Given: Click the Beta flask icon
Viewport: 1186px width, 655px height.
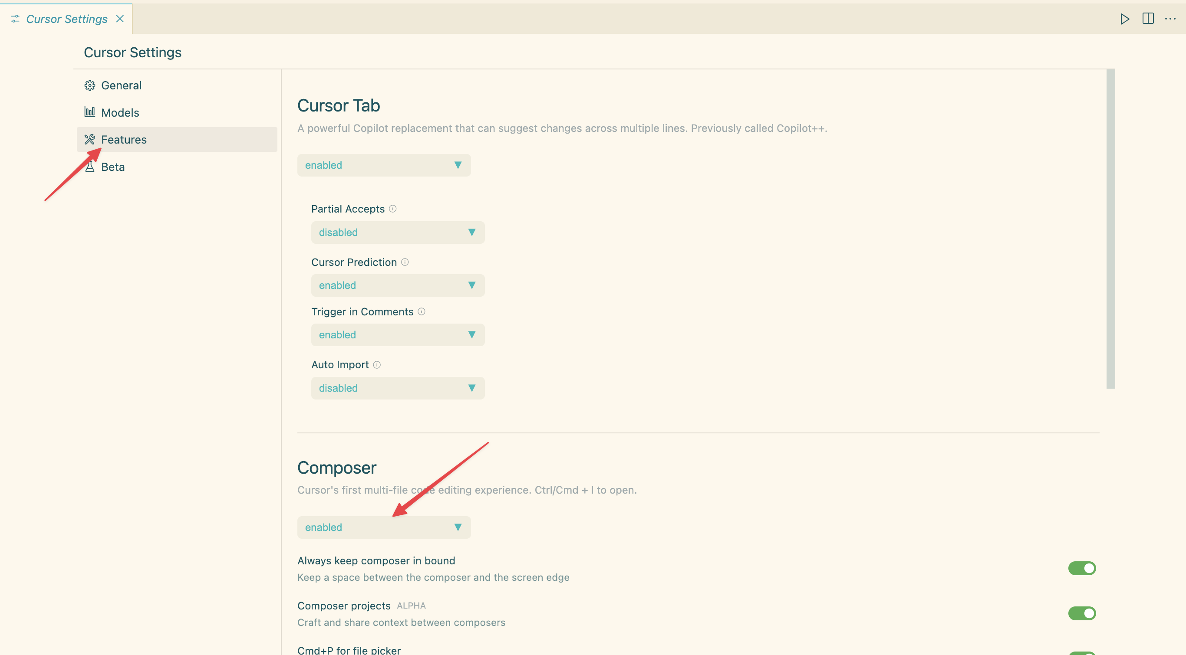Looking at the screenshot, I should coord(90,167).
